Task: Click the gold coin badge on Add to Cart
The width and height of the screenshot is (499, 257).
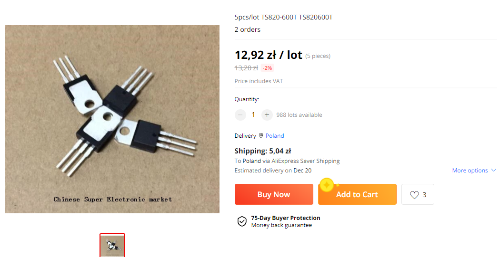Action: tap(327, 185)
